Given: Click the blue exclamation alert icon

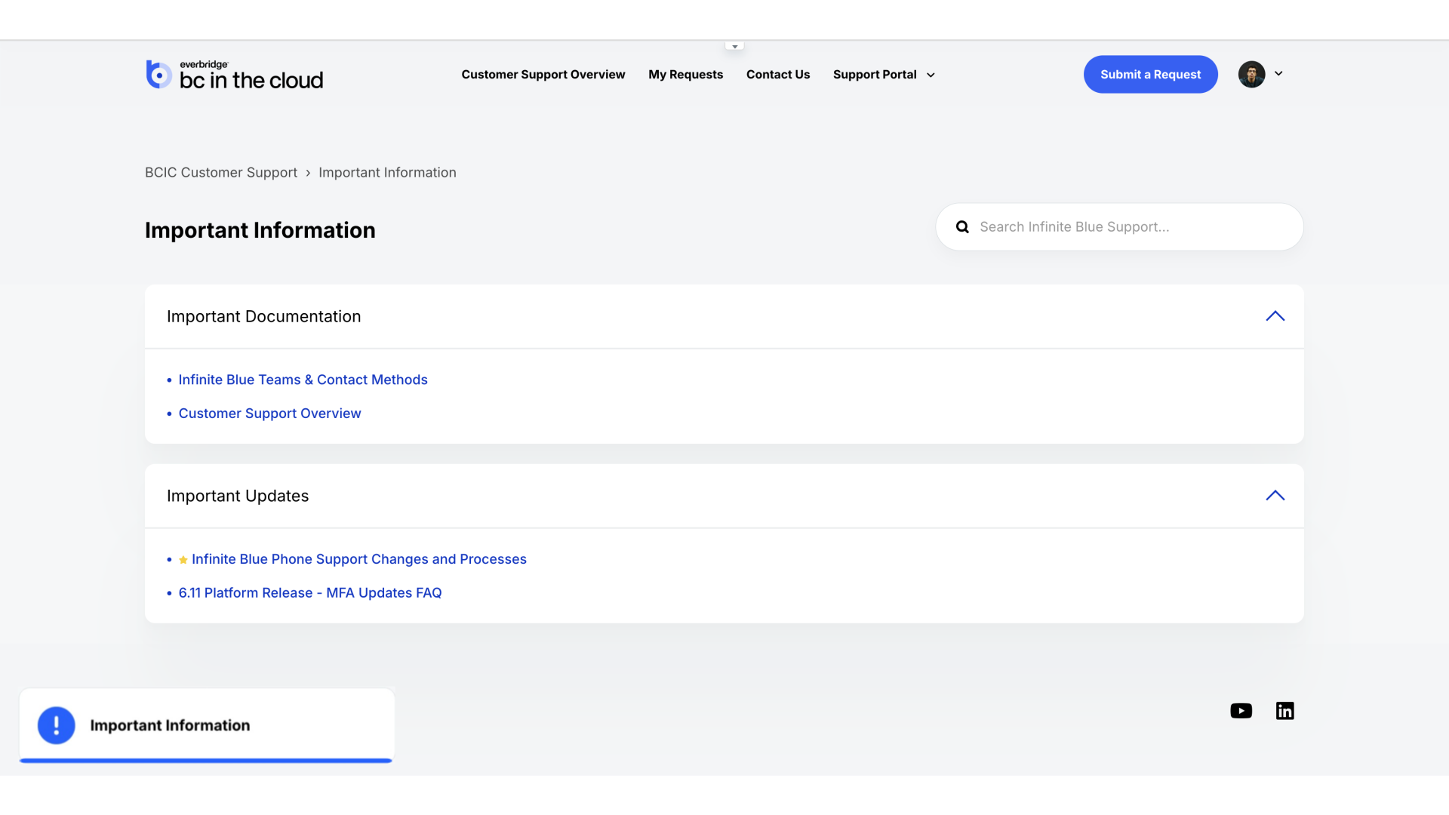Looking at the screenshot, I should (57, 725).
